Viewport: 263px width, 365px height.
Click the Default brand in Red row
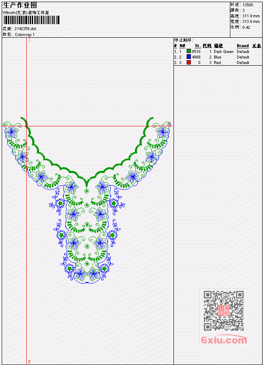(243, 63)
